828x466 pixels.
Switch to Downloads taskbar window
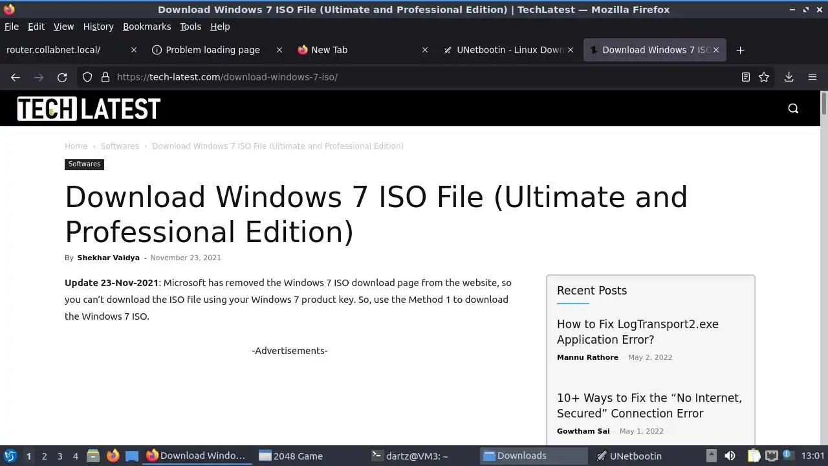[x=534, y=456]
